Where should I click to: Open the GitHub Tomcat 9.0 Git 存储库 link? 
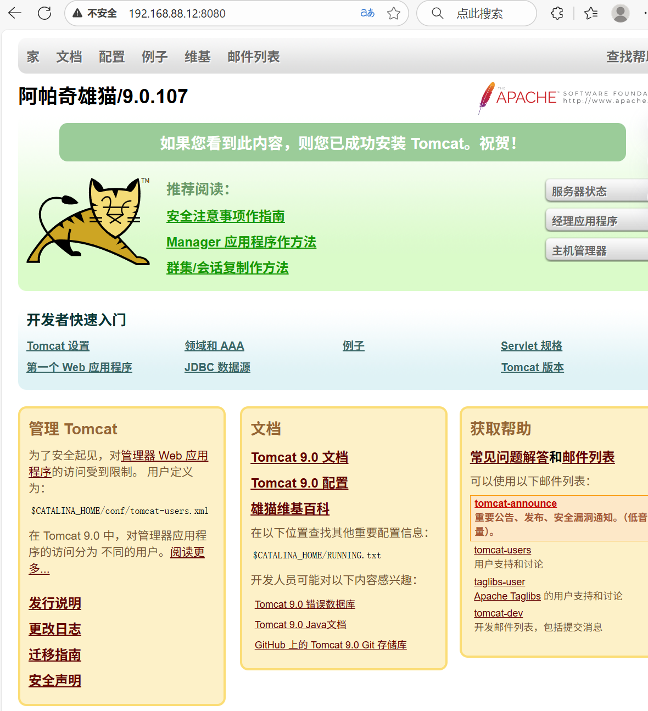coord(331,645)
